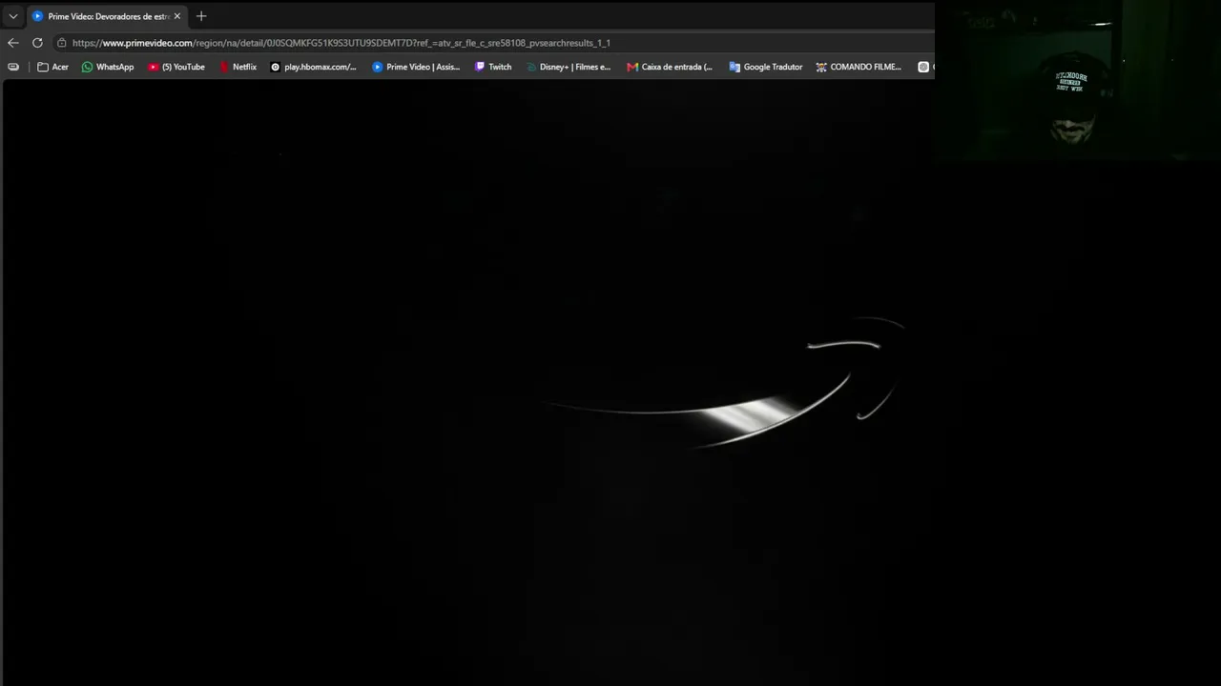Open the Disney+ | Filmes bookmark
This screenshot has height=686, width=1221.
(x=569, y=67)
